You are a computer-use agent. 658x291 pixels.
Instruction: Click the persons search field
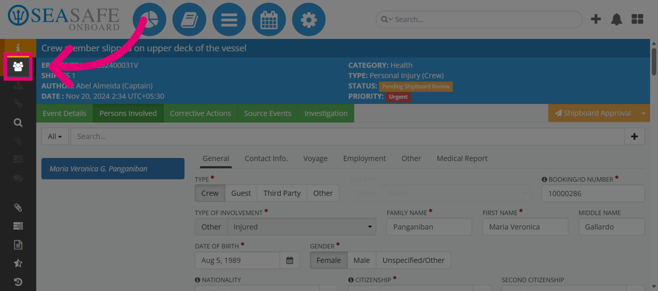pos(348,136)
